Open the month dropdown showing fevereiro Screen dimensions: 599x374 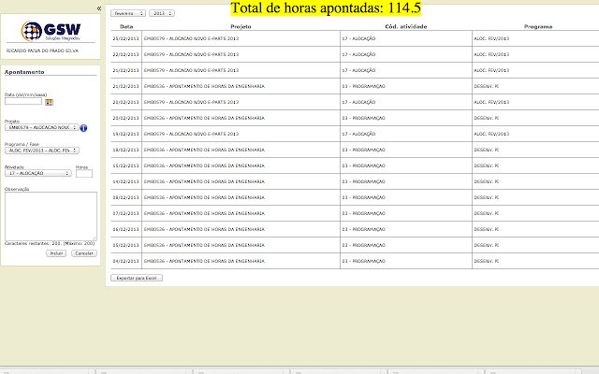coord(128,13)
